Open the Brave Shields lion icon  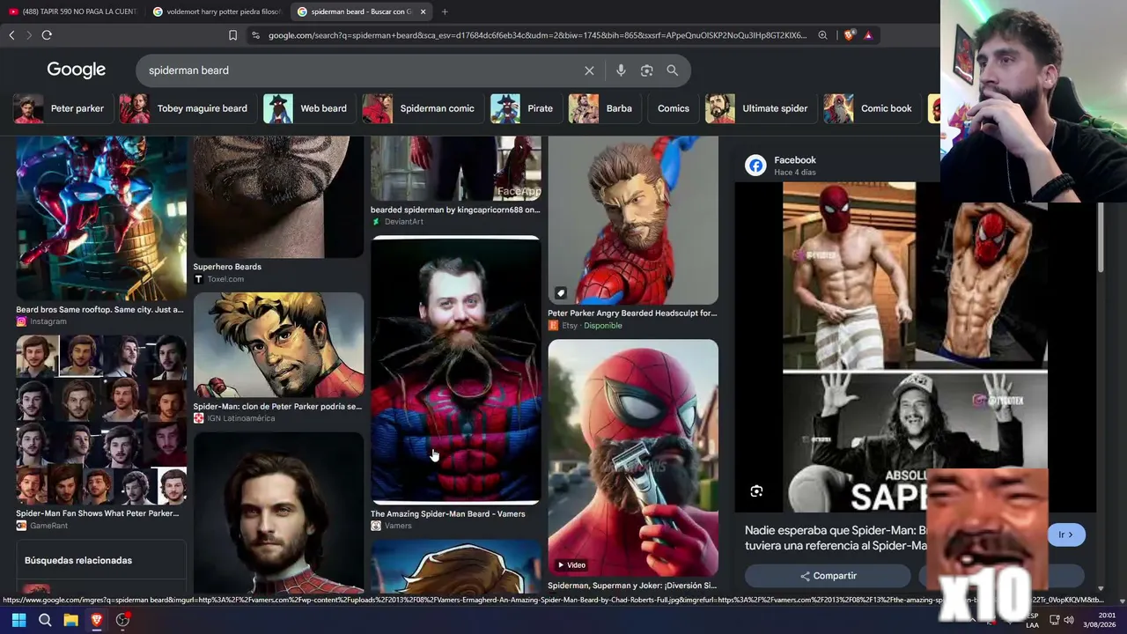[849, 35]
